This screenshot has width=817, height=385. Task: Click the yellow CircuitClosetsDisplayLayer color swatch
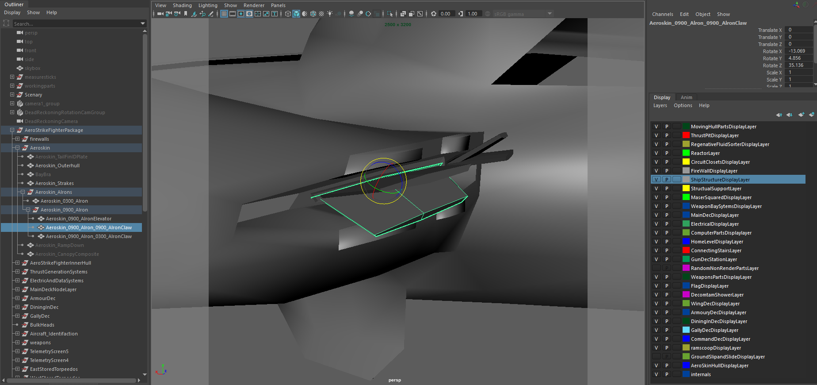[686, 162]
